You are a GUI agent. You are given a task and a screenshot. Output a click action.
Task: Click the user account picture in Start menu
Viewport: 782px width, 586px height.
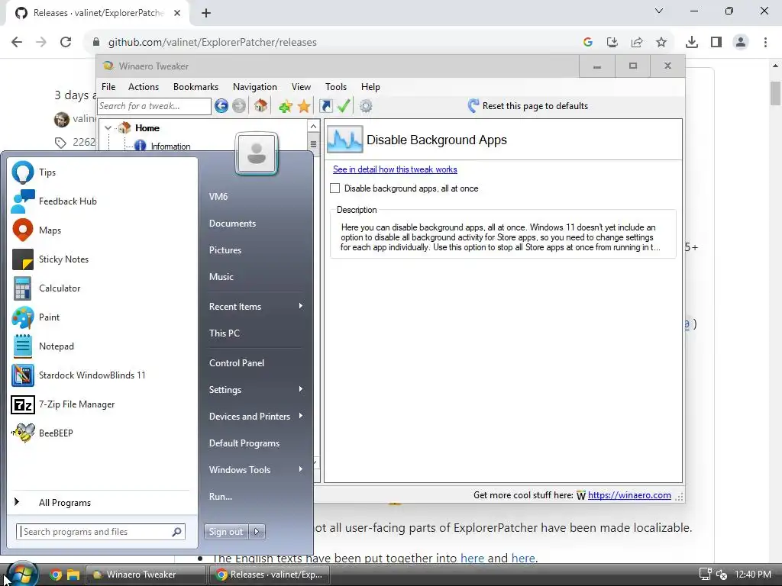tap(257, 153)
